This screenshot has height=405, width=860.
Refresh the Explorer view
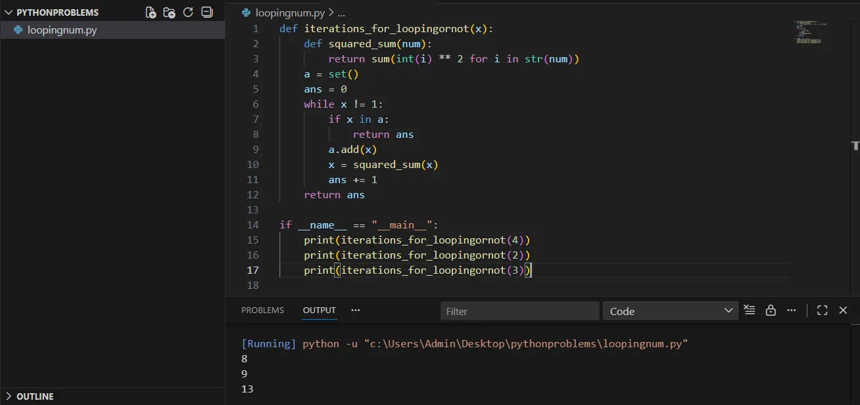click(x=186, y=12)
